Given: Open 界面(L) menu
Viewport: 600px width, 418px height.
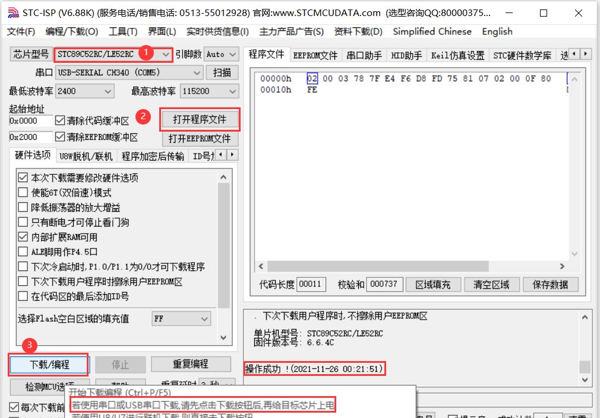Looking at the screenshot, I should [x=162, y=31].
